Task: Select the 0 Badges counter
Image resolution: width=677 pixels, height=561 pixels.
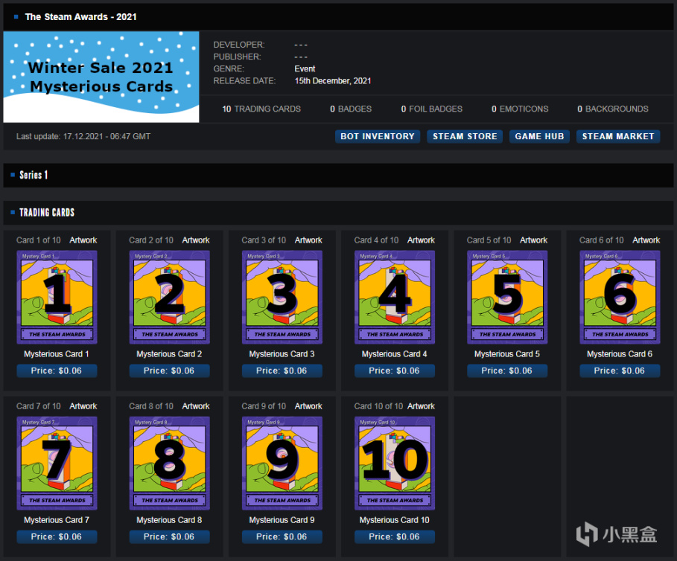Action: [x=351, y=109]
